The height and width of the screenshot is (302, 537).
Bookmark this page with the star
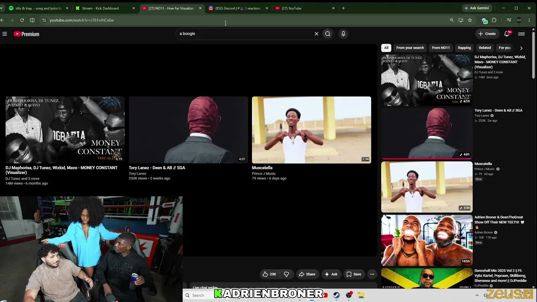[470, 20]
